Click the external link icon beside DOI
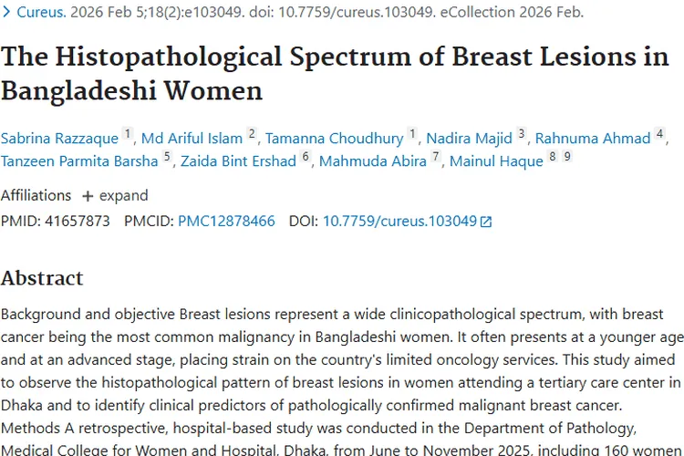This screenshot has width=684, height=456. click(486, 222)
